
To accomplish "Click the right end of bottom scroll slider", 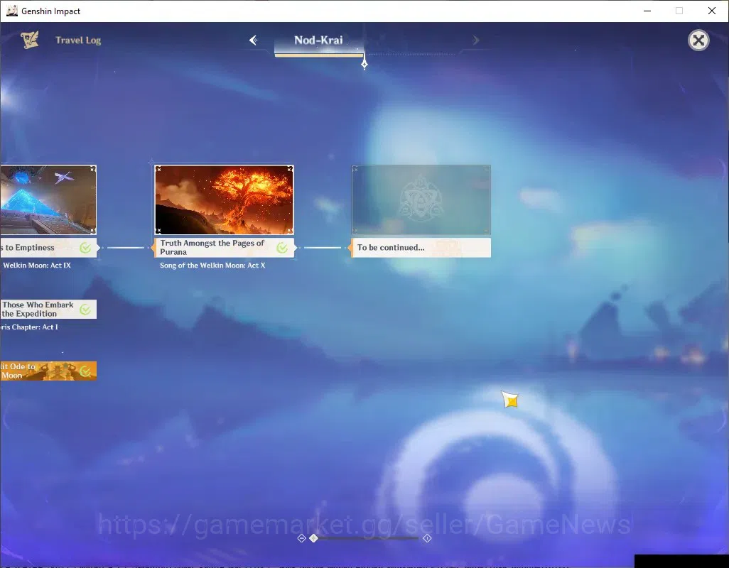I will tap(427, 538).
